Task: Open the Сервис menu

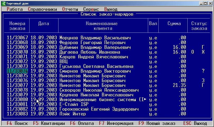Action: (x=91, y=9)
